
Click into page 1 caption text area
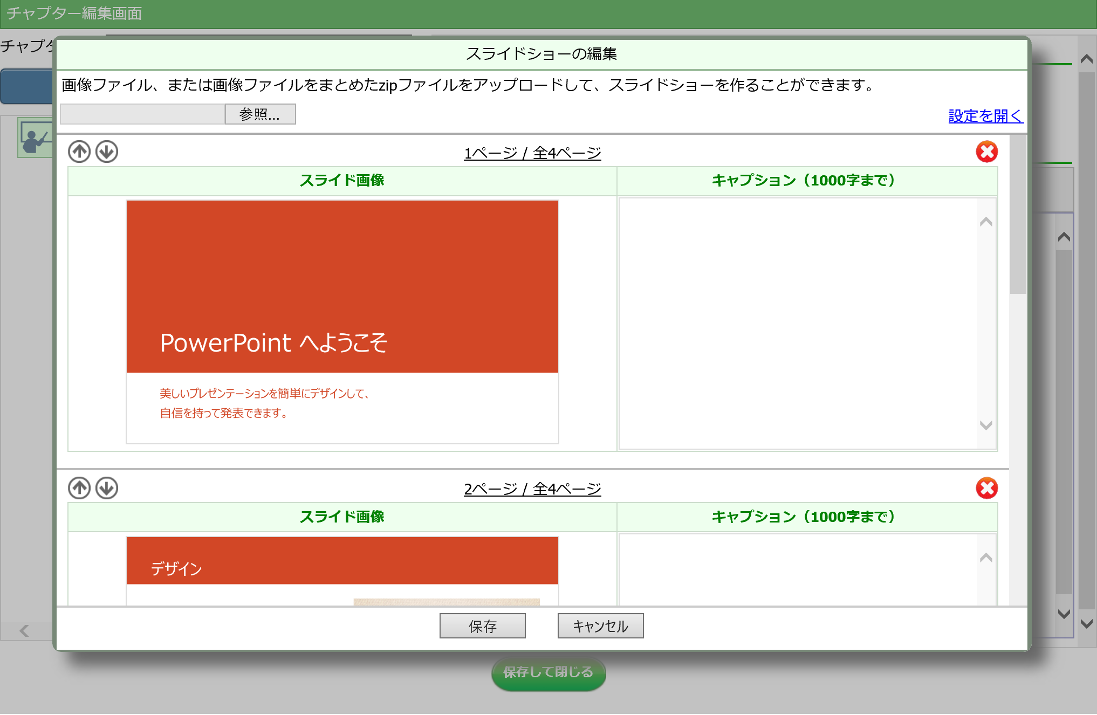point(798,322)
